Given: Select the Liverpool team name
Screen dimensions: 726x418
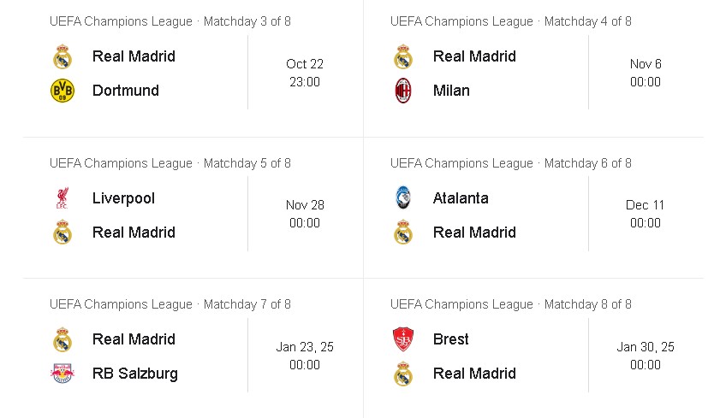Looking at the screenshot, I should [123, 198].
